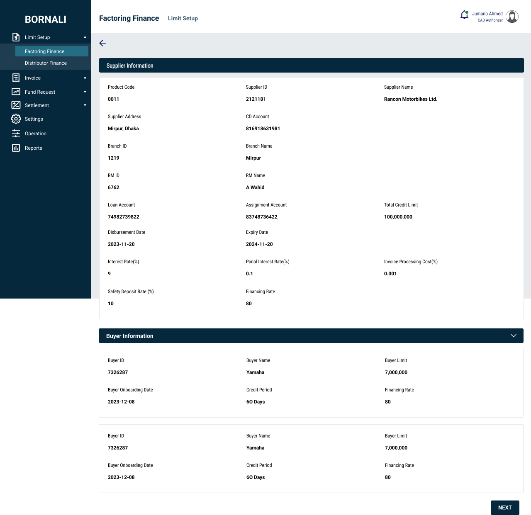
Task: Click the NEXT button
Action: pyautogui.click(x=505, y=508)
